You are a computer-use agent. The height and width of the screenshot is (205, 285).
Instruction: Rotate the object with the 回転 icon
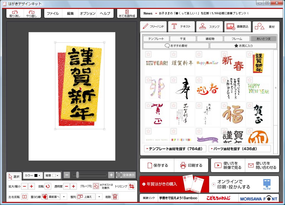click(x=48, y=186)
